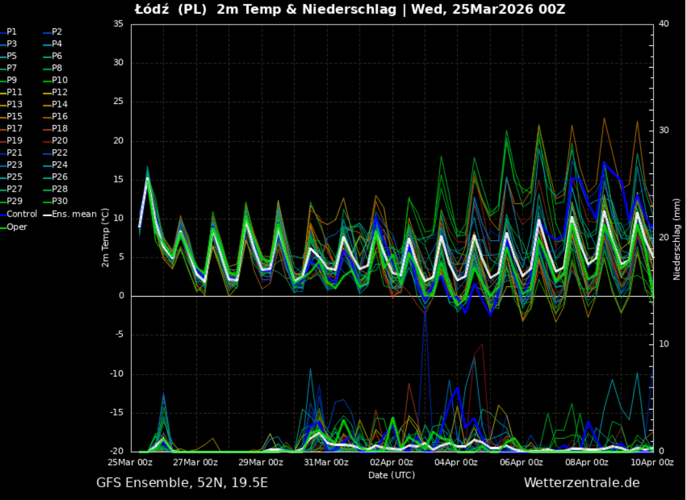Click the GFS Ensemble, 52N, 19.5E caption
Image resolution: width=686 pixels, height=500 pixels.
click(182, 483)
